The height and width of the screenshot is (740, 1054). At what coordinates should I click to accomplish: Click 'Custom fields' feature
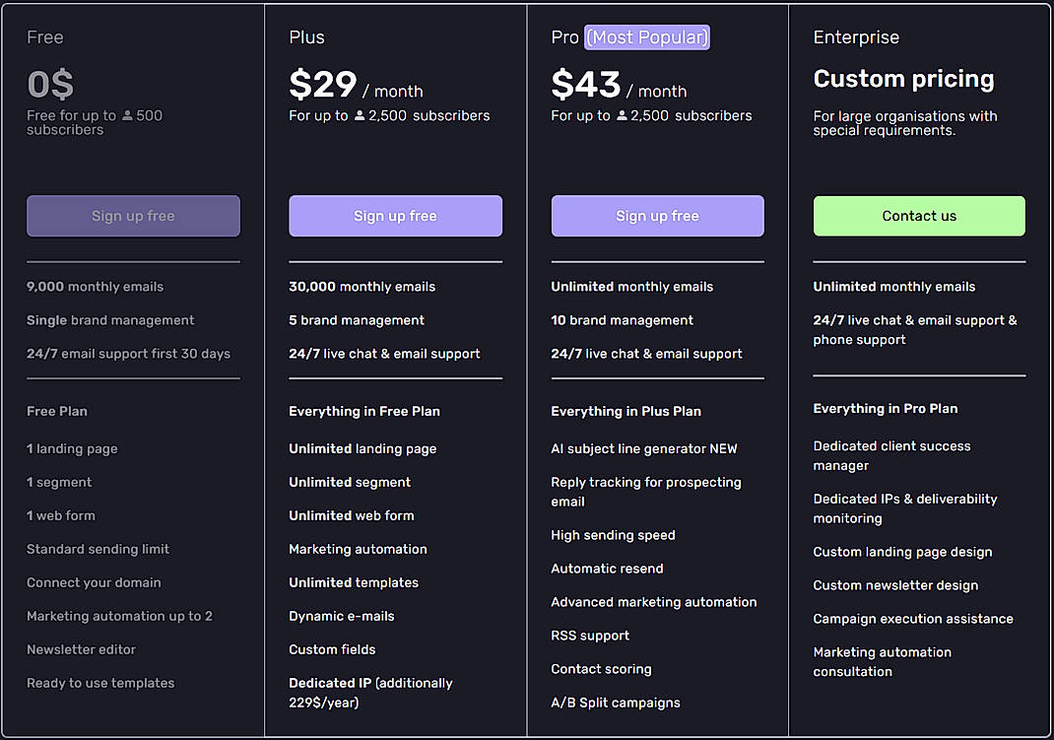[x=332, y=649]
